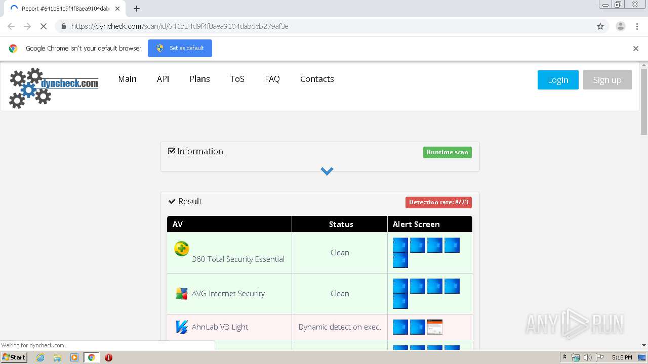Click the Result section heading
This screenshot has width=648, height=364.
pyautogui.click(x=190, y=201)
